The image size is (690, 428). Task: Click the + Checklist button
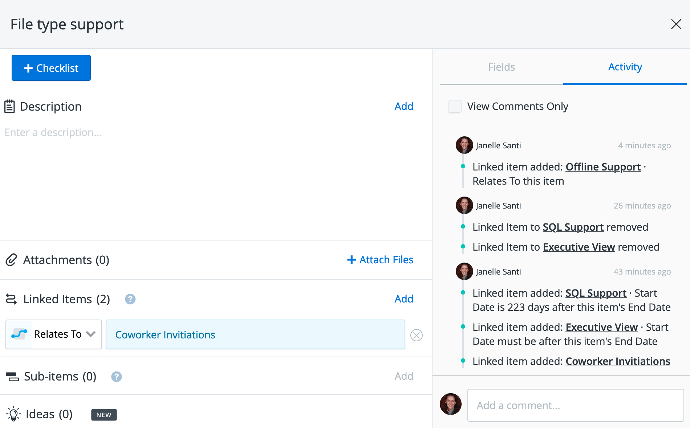51,68
